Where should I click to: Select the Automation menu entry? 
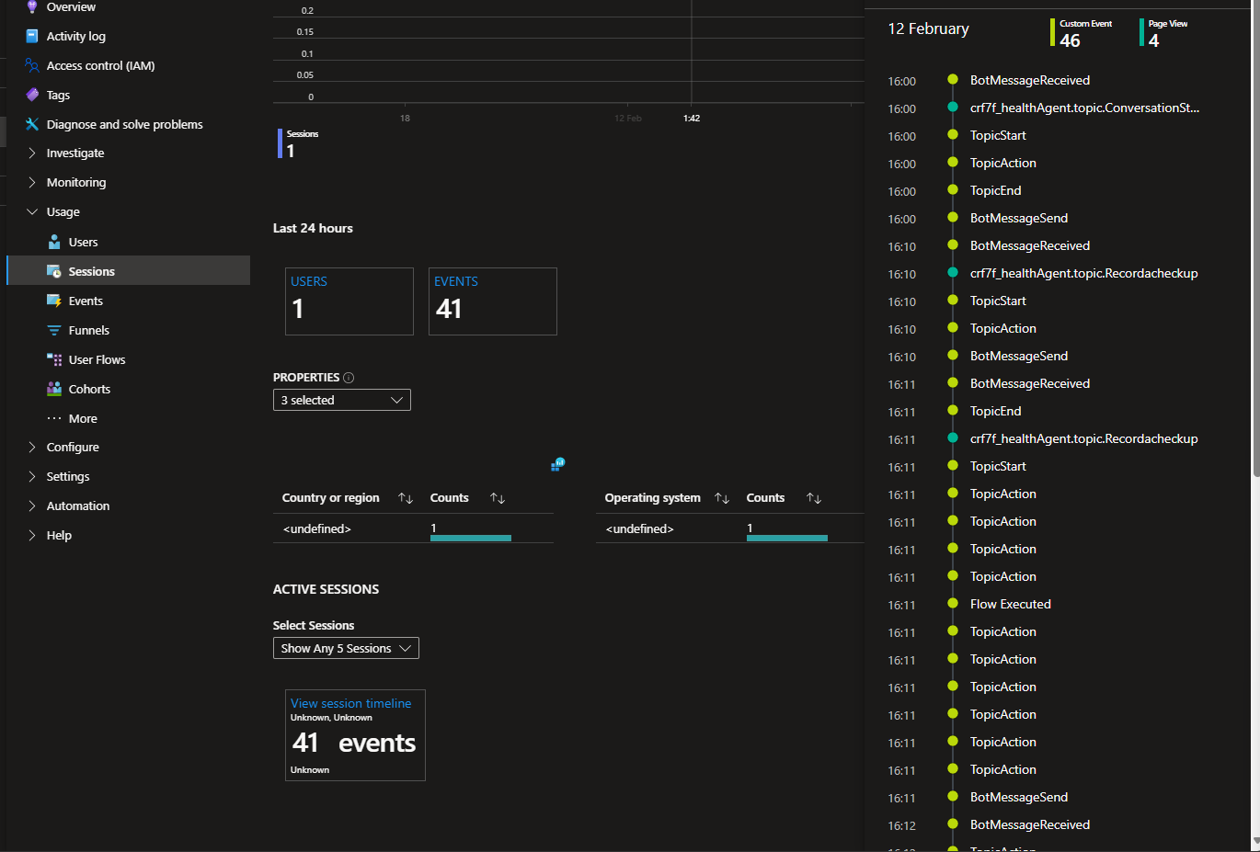tap(77, 506)
